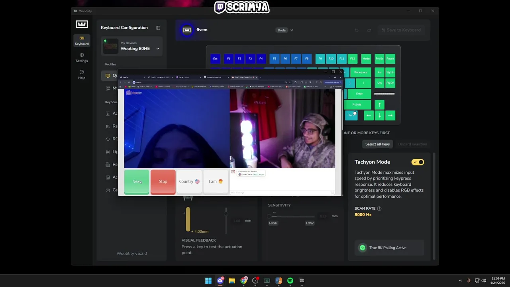Click the Wooting logo in the sidebar
Viewport: 510px width, 287px height.
click(x=82, y=24)
